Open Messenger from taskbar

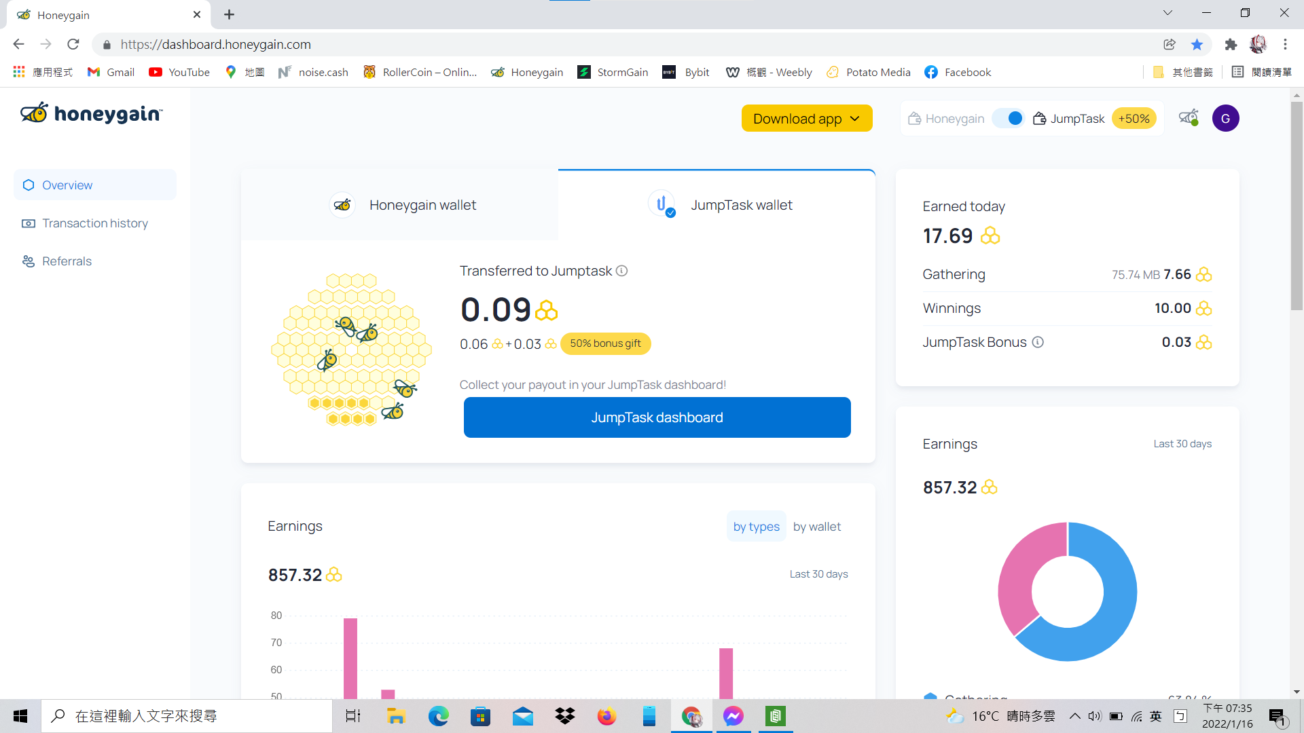[733, 716]
